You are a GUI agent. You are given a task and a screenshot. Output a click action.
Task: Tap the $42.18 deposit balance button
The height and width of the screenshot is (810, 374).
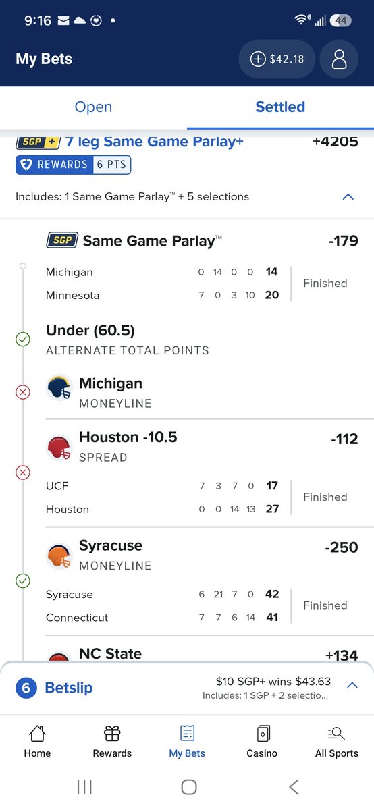[277, 59]
